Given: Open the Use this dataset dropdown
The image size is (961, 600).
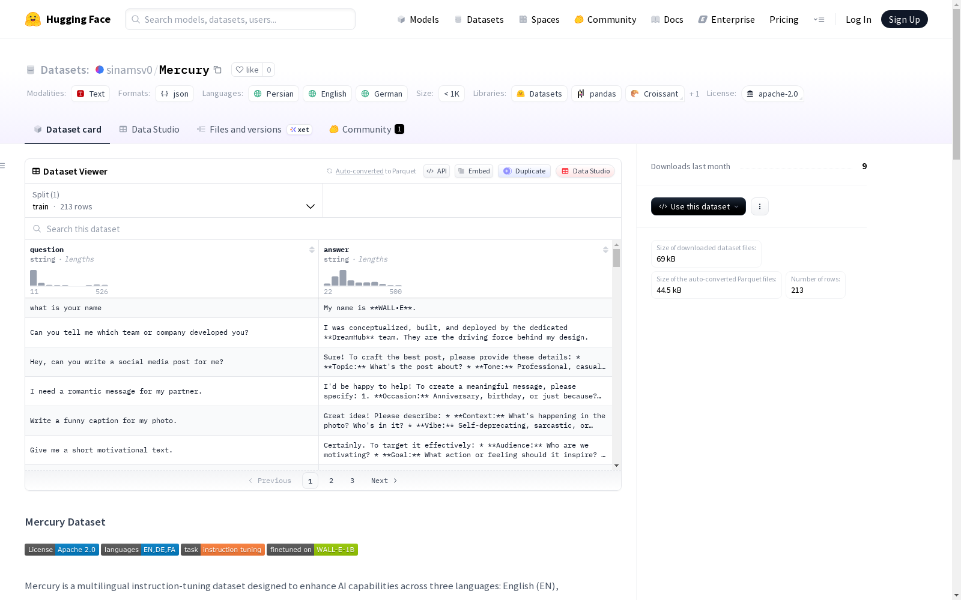Looking at the screenshot, I should (699, 206).
